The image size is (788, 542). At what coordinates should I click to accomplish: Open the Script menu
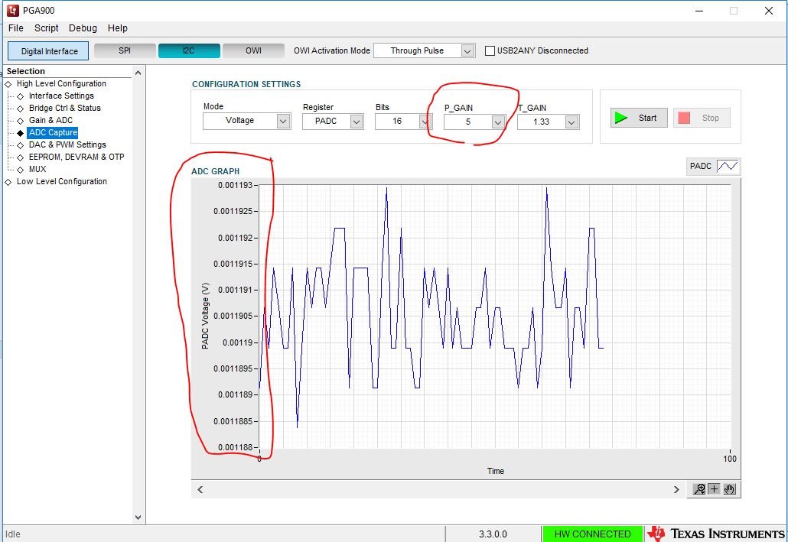click(46, 28)
